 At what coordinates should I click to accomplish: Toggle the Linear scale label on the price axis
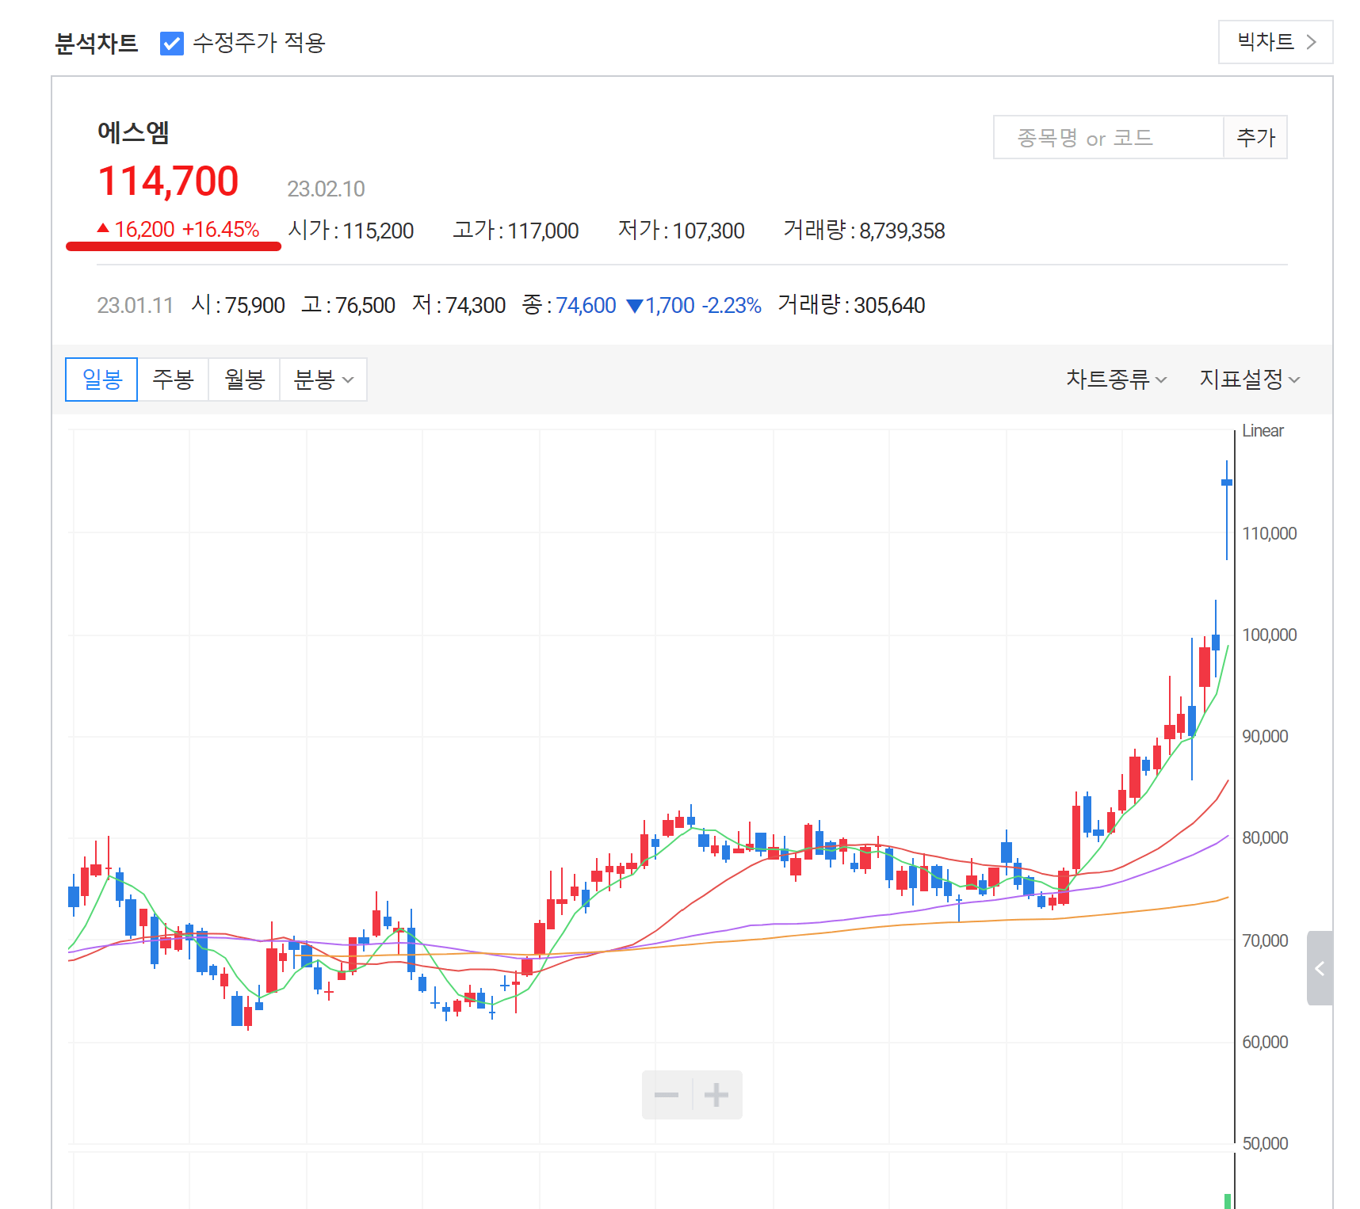coord(1262,430)
